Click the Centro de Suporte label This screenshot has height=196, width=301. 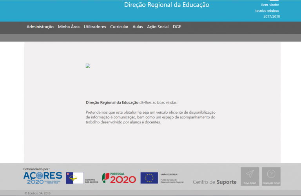point(214,182)
